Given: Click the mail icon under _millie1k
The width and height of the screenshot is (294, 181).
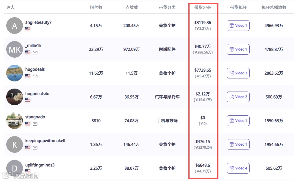Looking at the screenshot, I should (x=35, y=53).
